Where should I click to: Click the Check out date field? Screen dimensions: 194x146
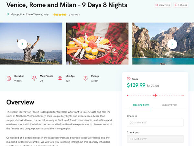[x=155, y=139]
